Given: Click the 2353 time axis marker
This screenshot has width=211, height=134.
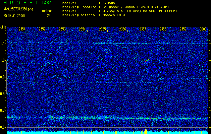Looking at the screenshot, I should (x=62, y=29).
